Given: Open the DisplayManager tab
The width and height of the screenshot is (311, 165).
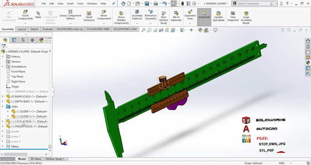Looking at the screenshot, I should tap(41, 40).
